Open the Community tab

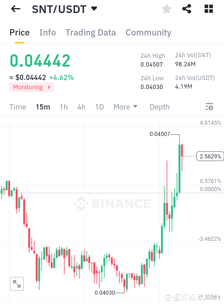pyautogui.click(x=148, y=32)
